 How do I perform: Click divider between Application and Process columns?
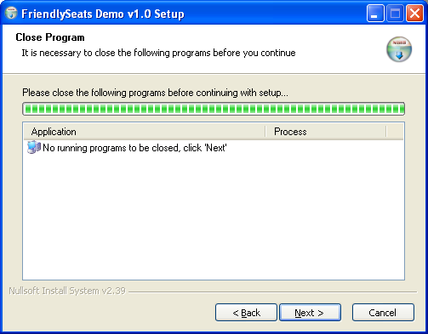(265, 132)
